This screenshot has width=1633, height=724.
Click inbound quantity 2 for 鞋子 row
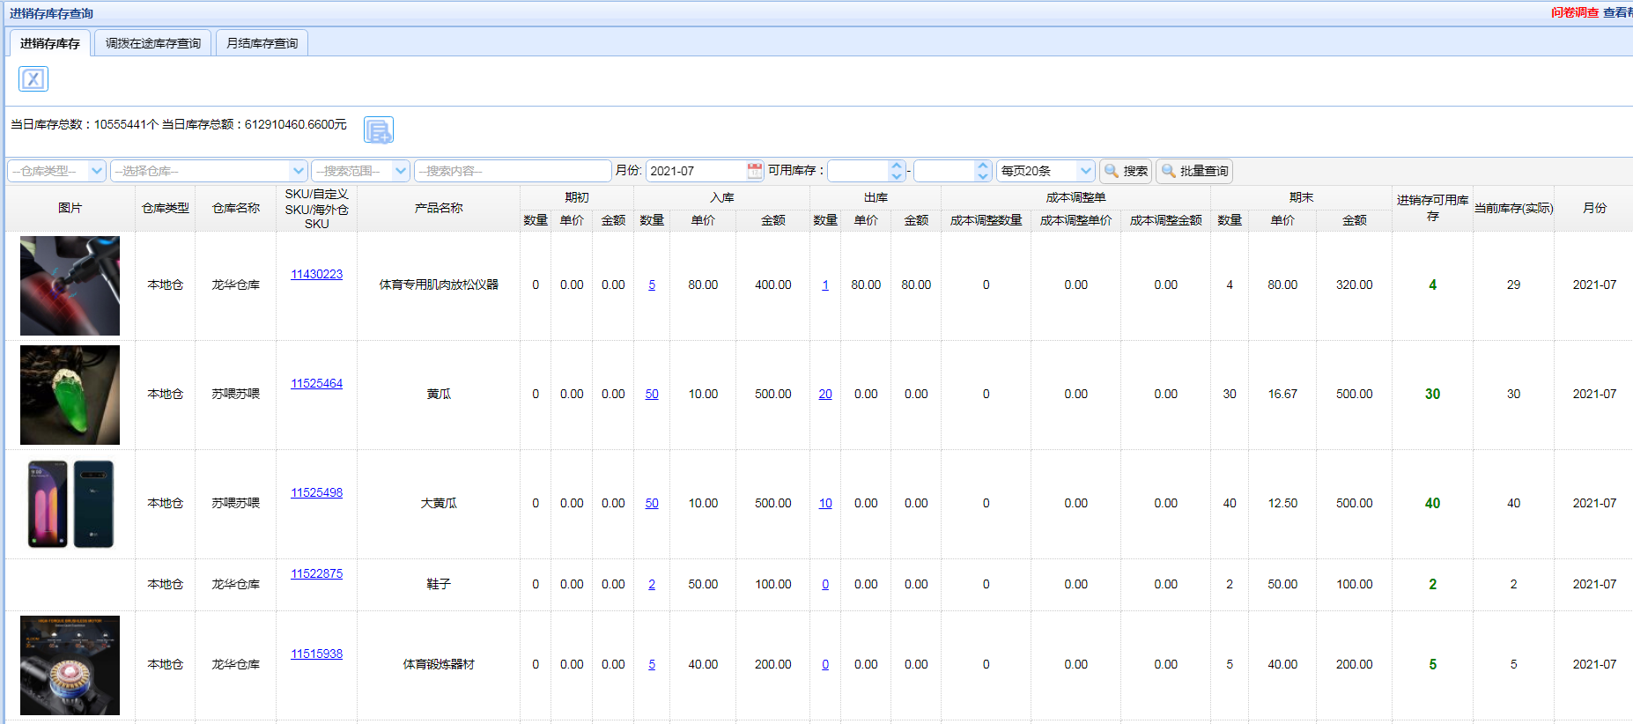[652, 584]
